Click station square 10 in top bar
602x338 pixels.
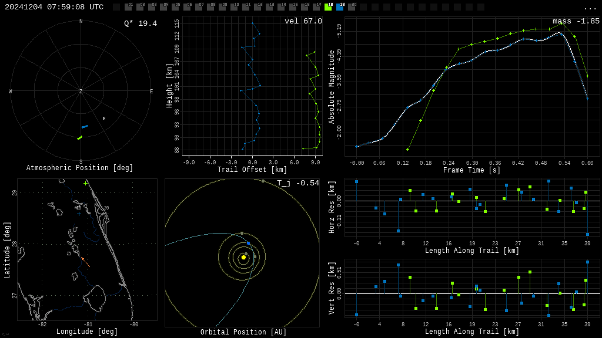(234, 7)
